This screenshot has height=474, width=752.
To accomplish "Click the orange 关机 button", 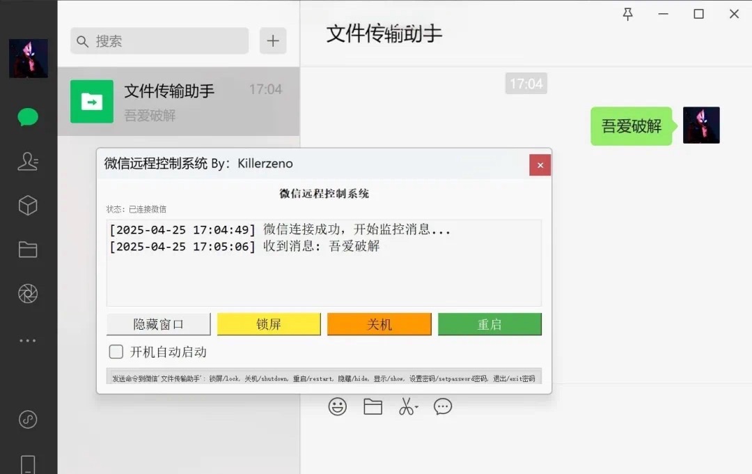I will pyautogui.click(x=379, y=324).
